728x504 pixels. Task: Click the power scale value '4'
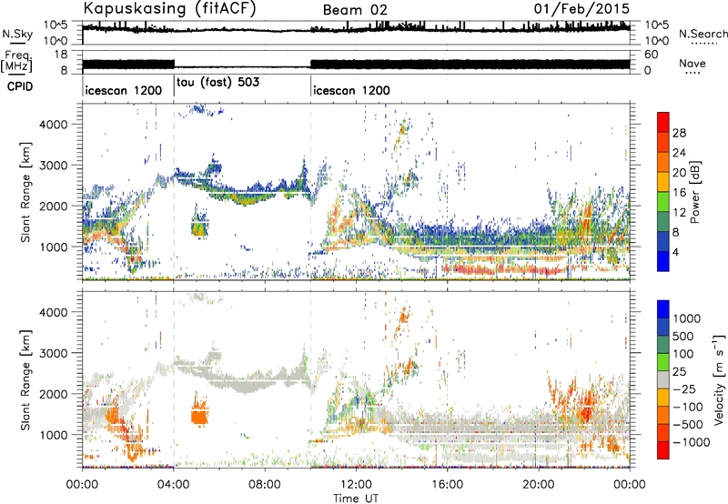point(676,253)
